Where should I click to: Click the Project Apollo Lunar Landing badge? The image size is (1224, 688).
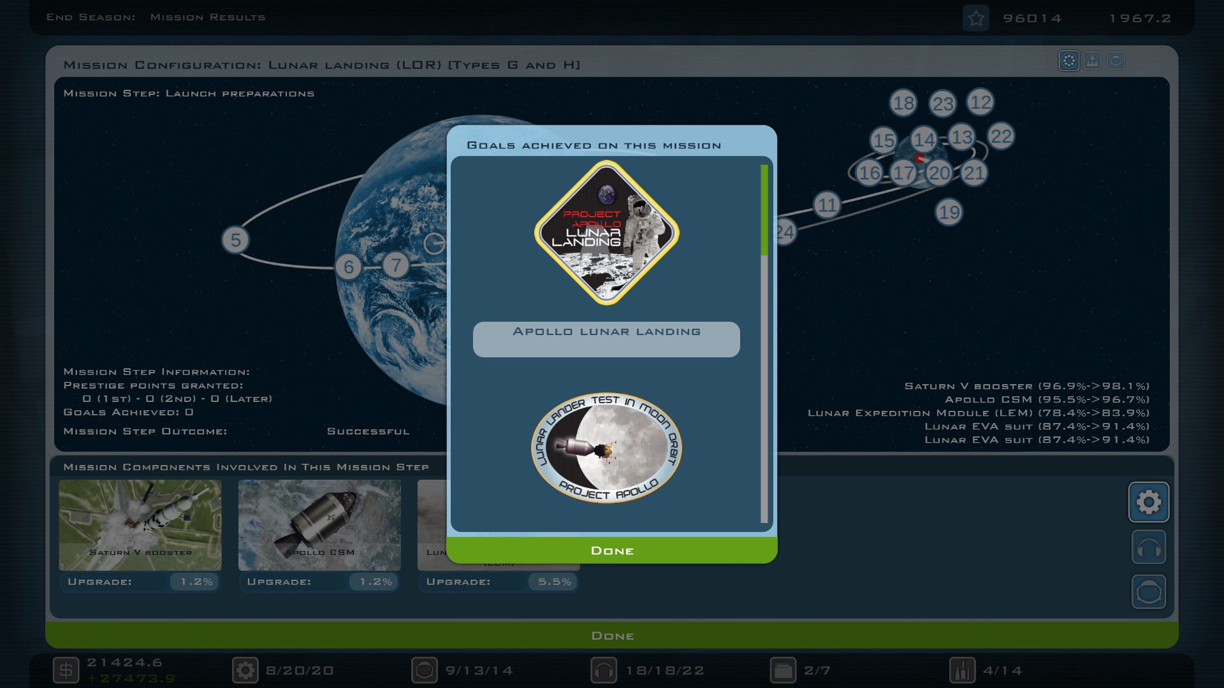click(607, 233)
